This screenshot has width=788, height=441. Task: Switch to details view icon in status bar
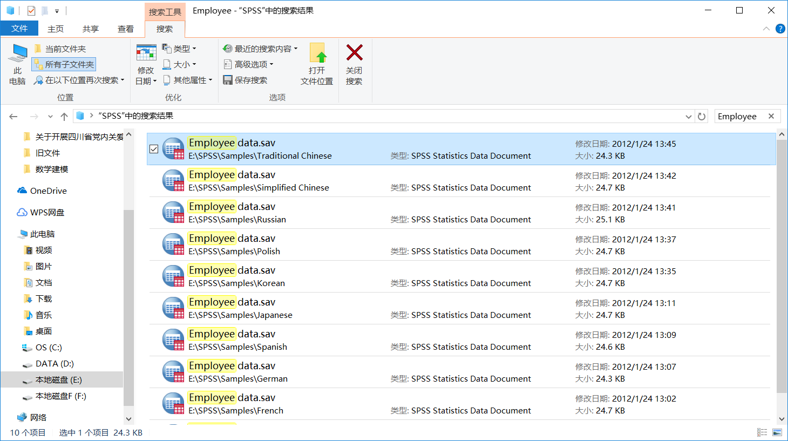762,432
